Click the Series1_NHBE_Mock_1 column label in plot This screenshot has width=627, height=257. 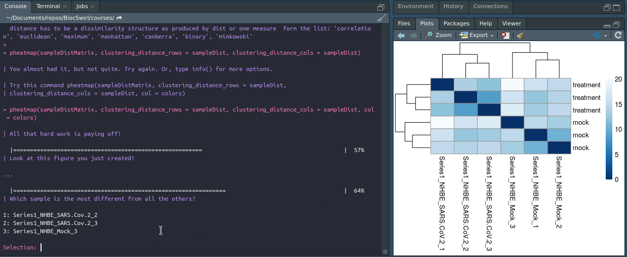click(x=535, y=192)
